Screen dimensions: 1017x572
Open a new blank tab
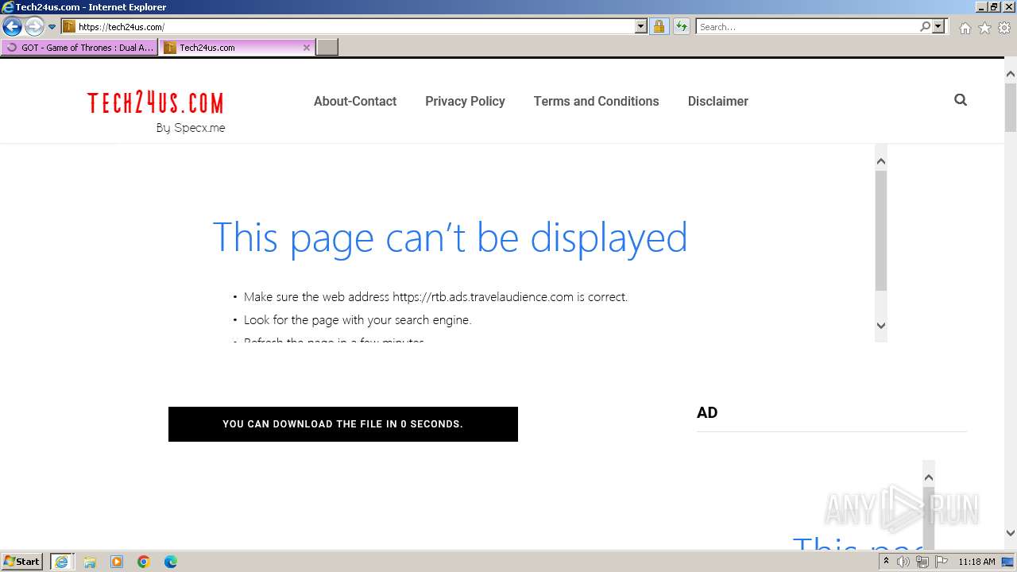327,48
